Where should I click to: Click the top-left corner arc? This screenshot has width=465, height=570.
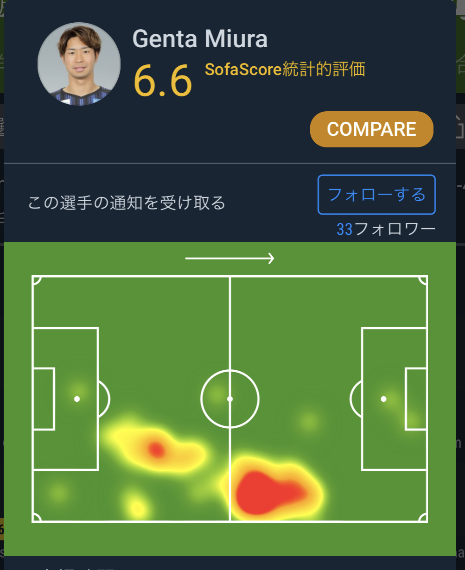pyautogui.click(x=37, y=280)
